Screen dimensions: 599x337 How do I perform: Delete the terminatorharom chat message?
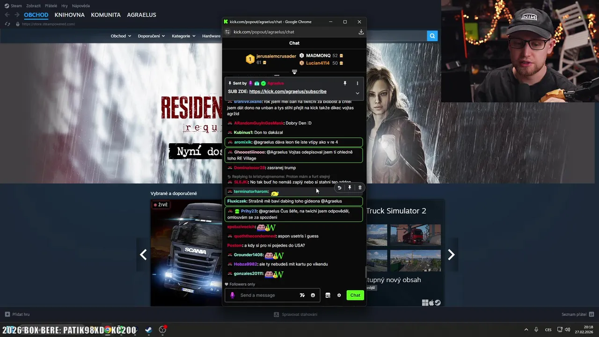(x=360, y=188)
